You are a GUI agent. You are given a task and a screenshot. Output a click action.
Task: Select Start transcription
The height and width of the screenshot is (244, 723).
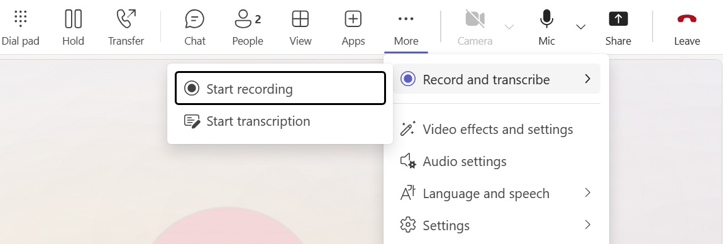point(280,121)
